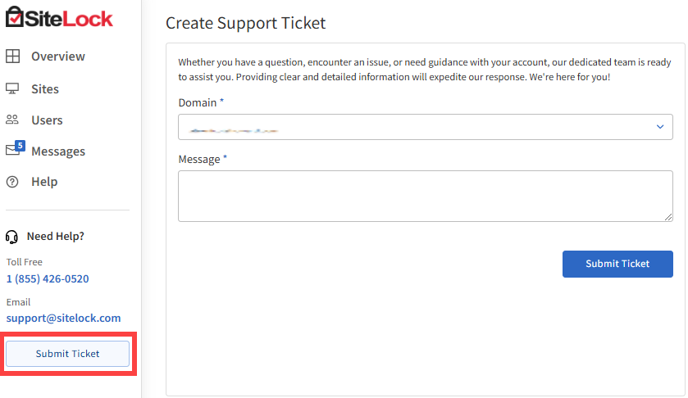Click the unread badge showing 5
This screenshot has width=688, height=398.
coord(20,145)
